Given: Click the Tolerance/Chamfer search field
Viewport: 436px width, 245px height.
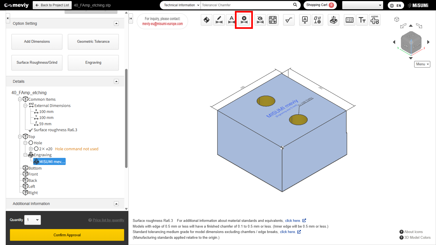Looking at the screenshot, I should click(245, 5).
